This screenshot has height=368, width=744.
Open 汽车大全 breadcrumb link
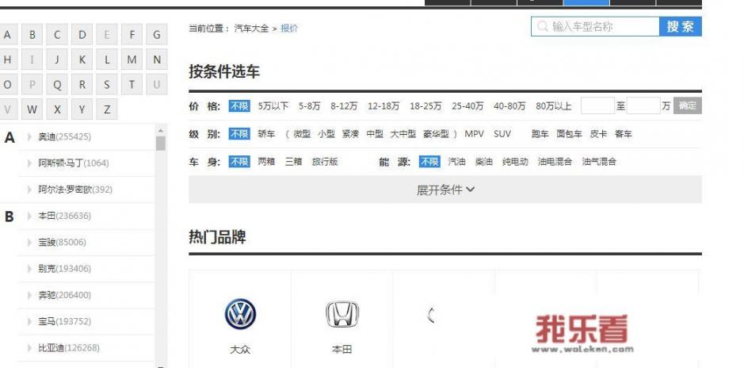(251, 29)
